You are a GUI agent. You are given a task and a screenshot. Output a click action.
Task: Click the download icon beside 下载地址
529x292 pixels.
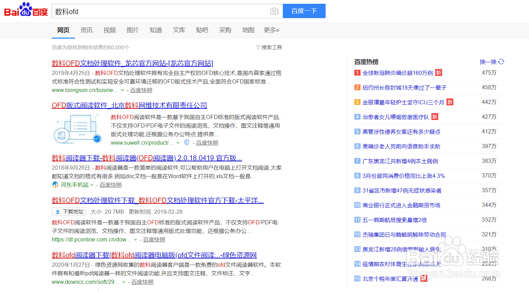58,211
